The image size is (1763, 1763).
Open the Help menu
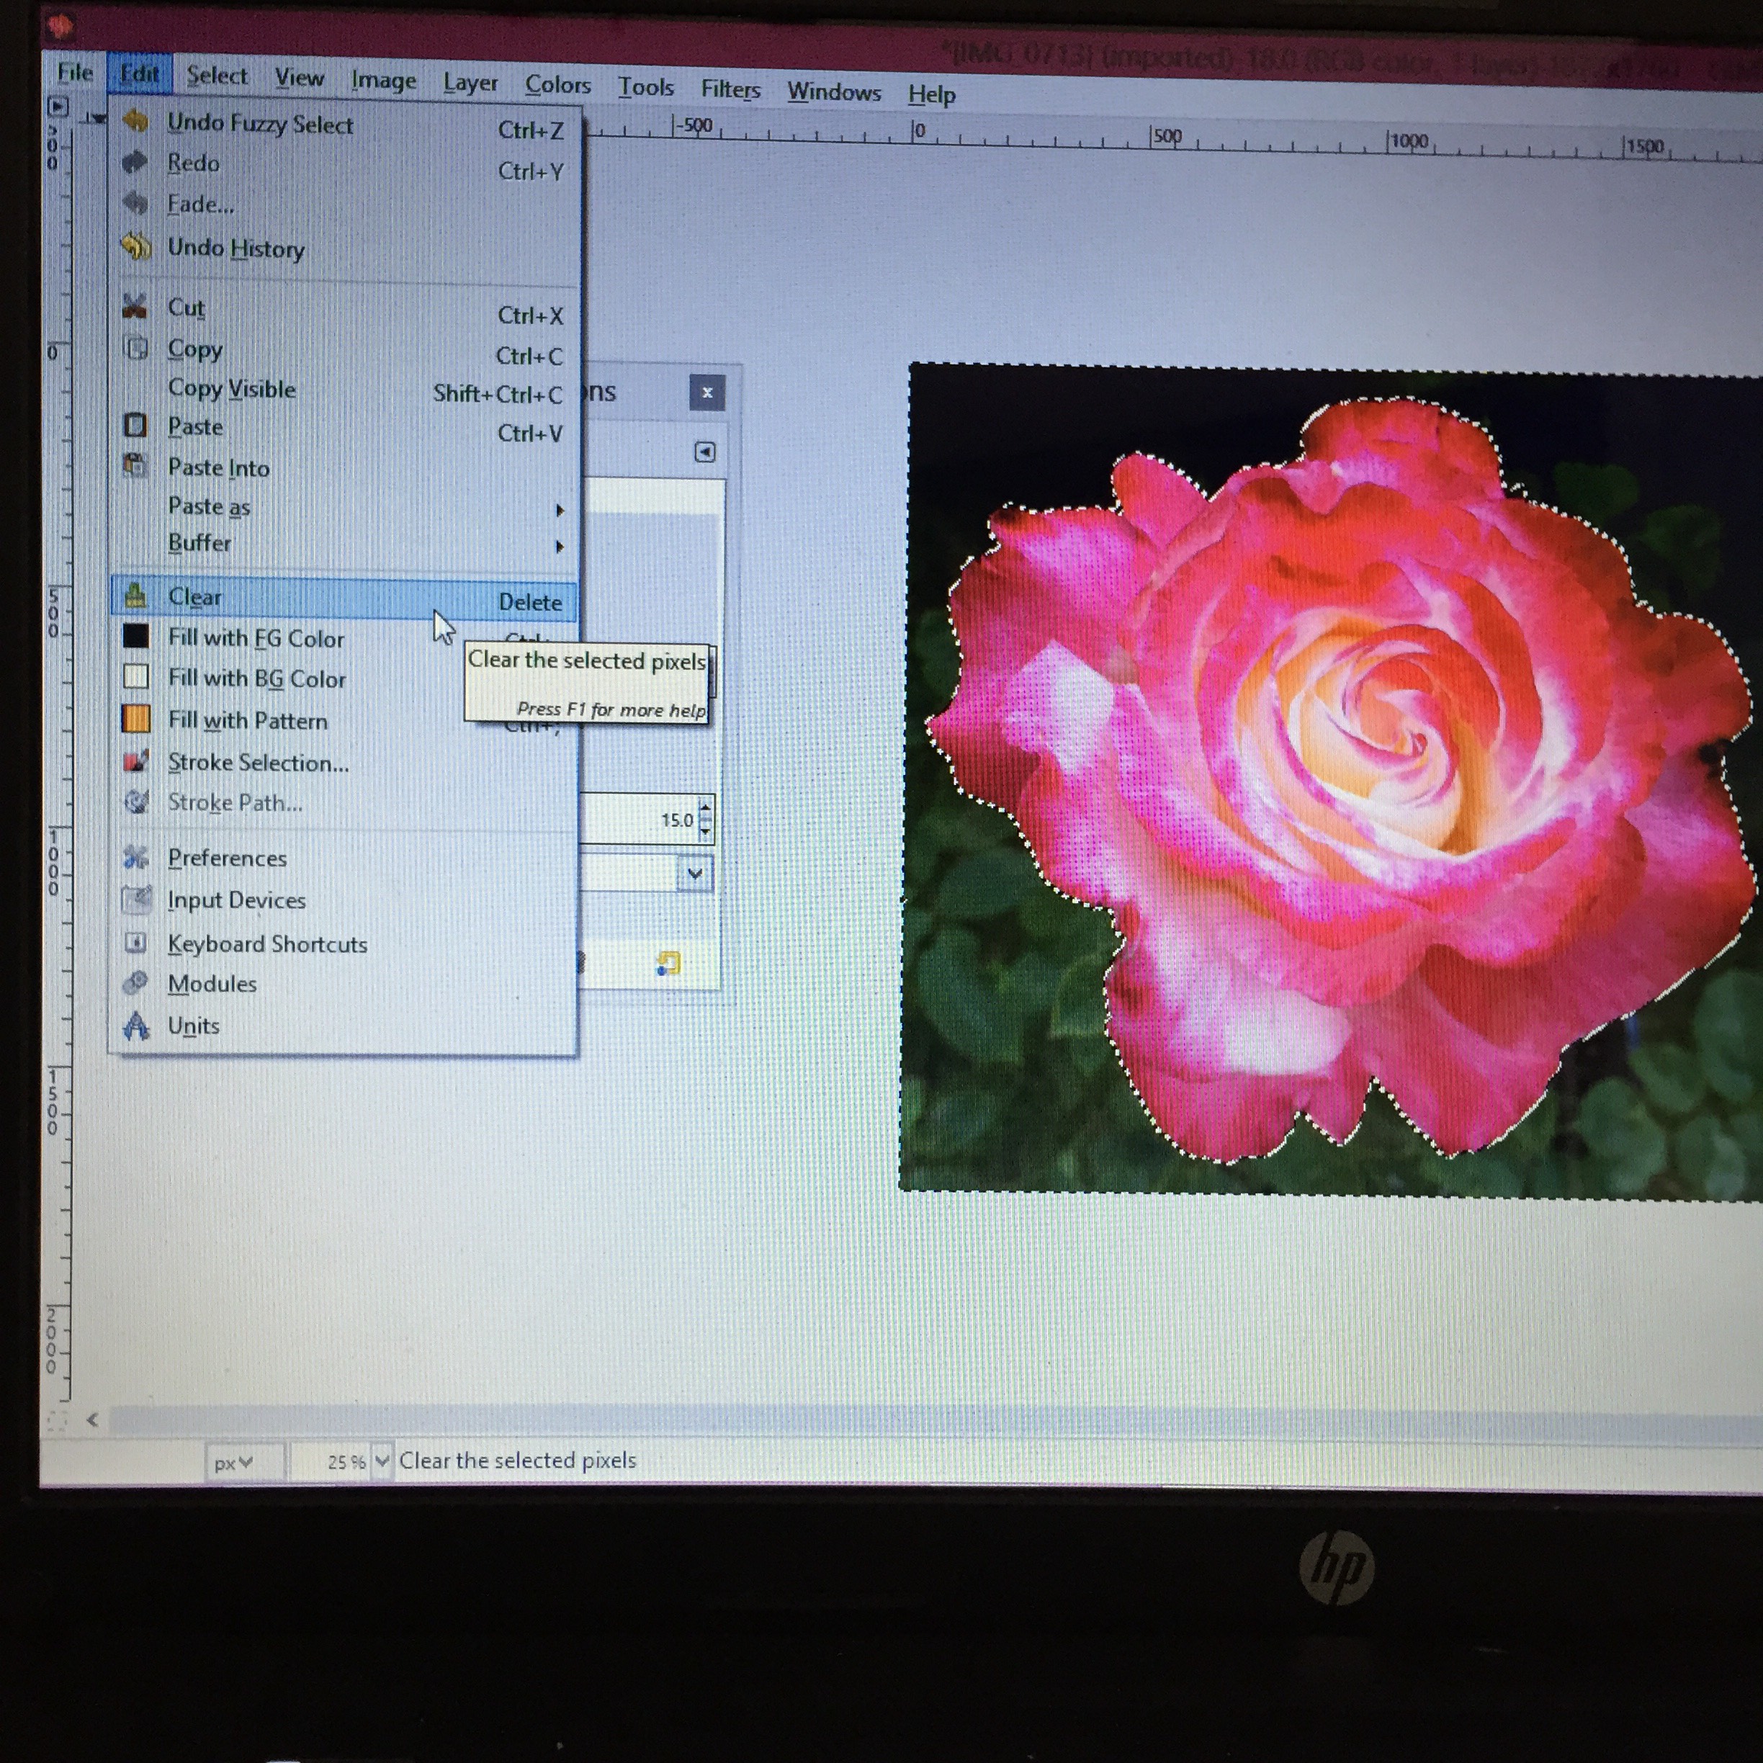932,94
